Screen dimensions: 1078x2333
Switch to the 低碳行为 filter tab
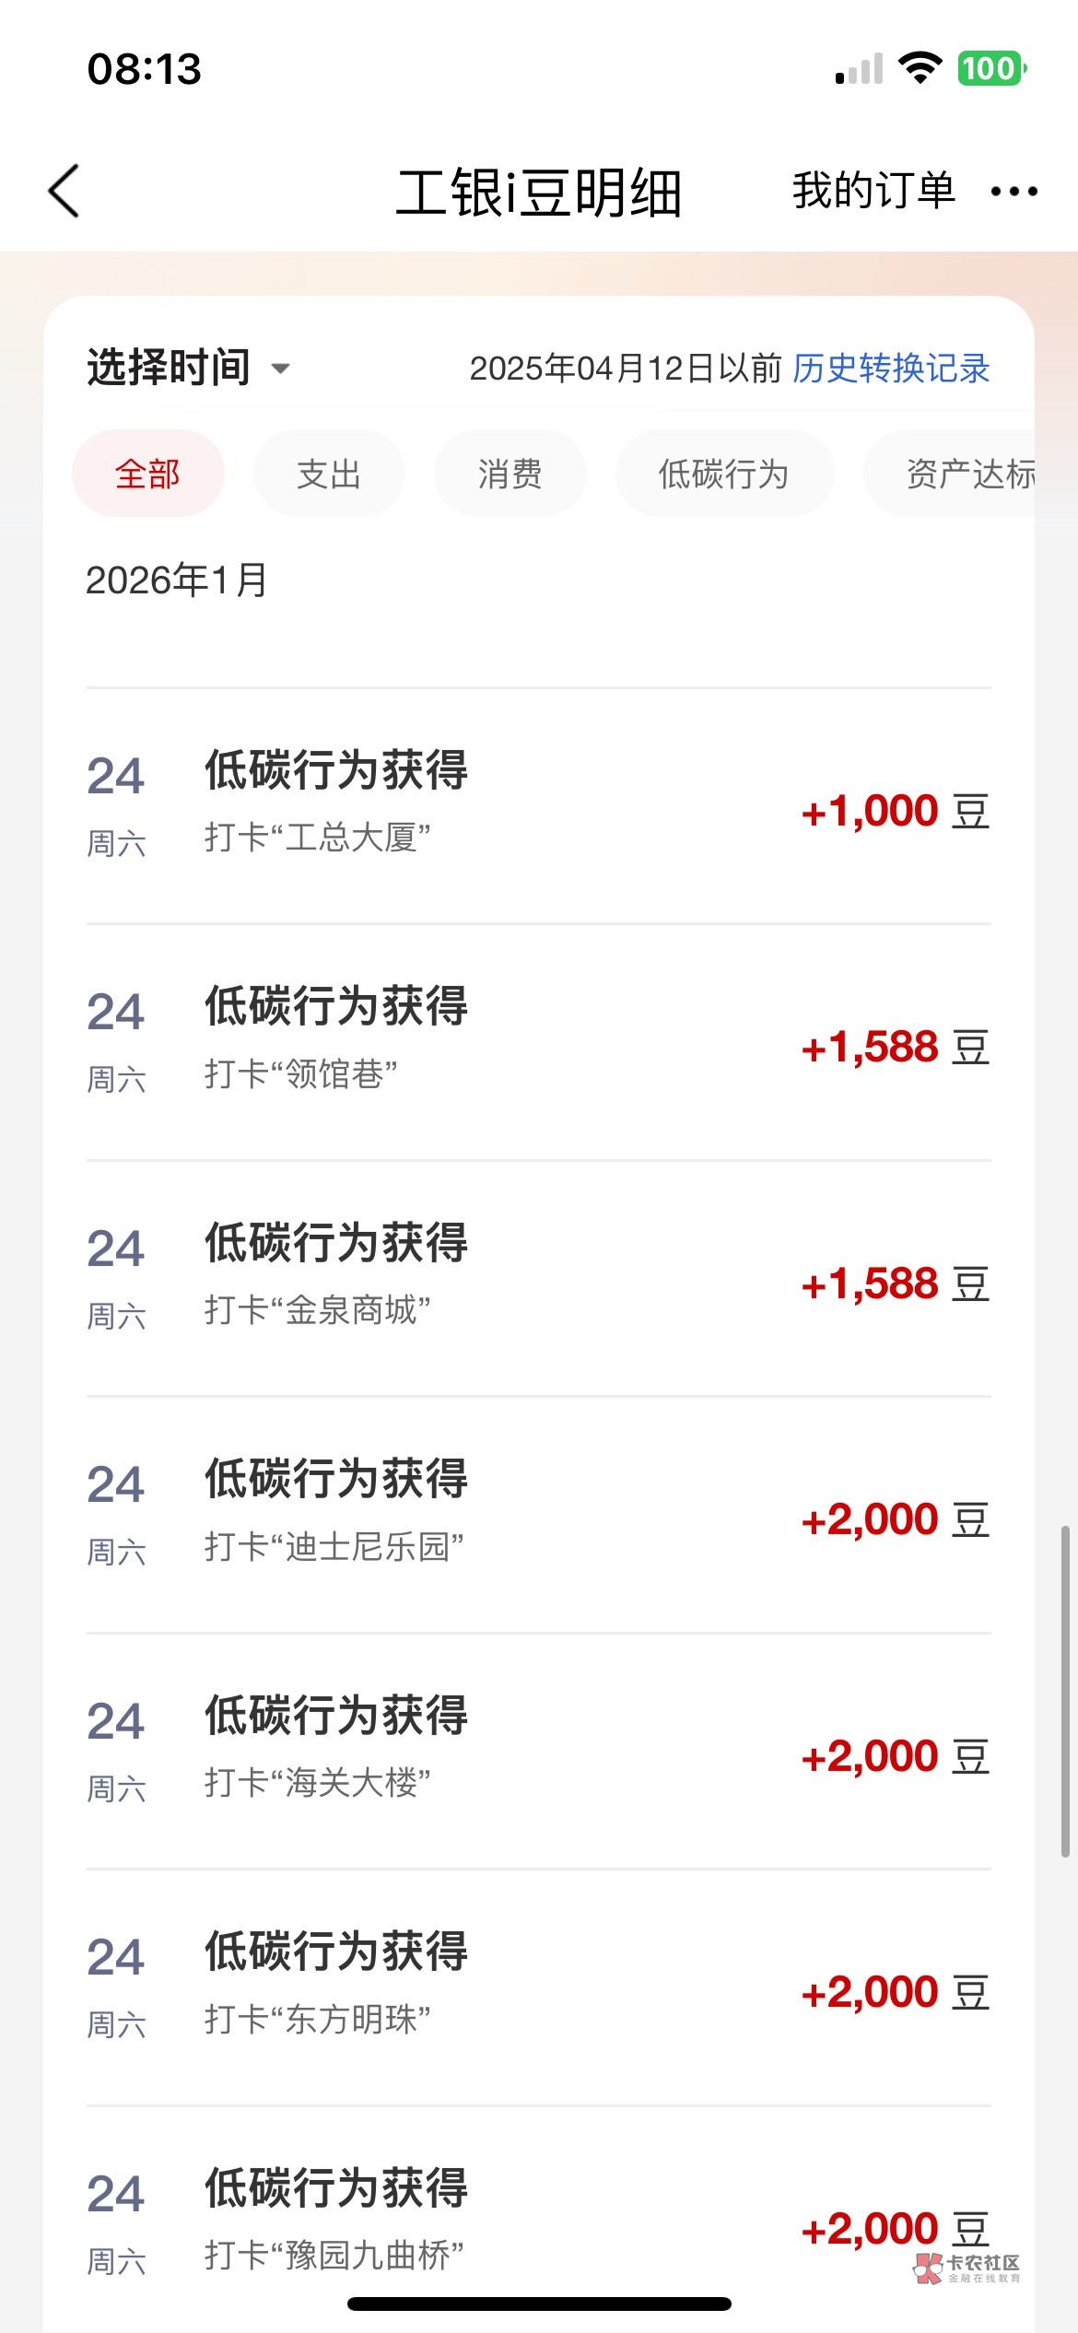[724, 475]
